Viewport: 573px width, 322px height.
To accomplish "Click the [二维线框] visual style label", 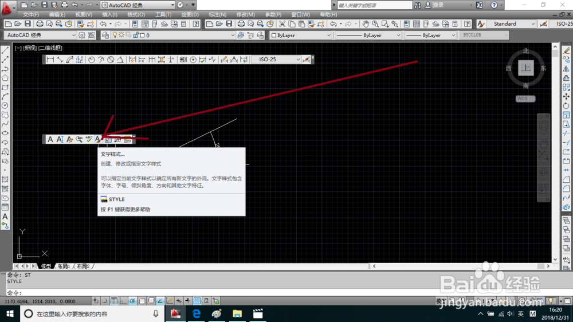I will click(50, 48).
